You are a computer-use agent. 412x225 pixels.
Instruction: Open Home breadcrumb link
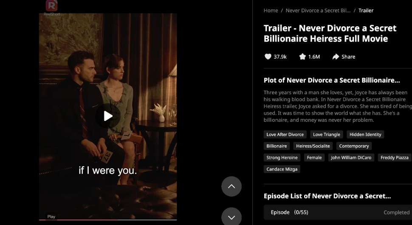(x=271, y=11)
